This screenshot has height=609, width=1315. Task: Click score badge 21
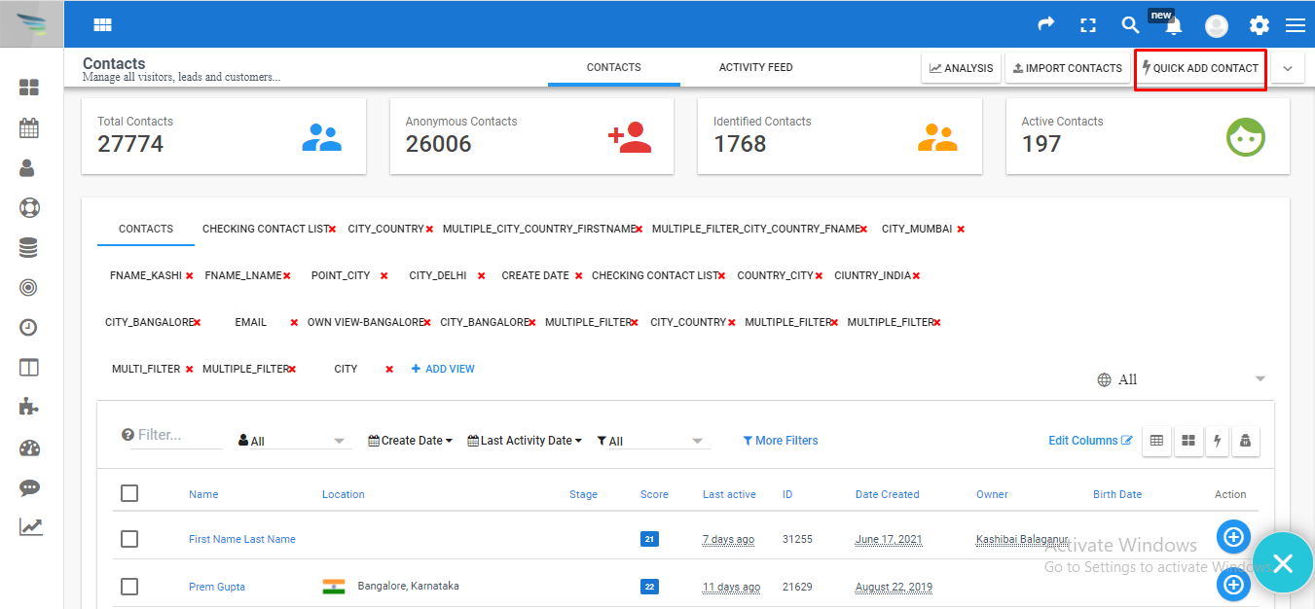pos(649,539)
